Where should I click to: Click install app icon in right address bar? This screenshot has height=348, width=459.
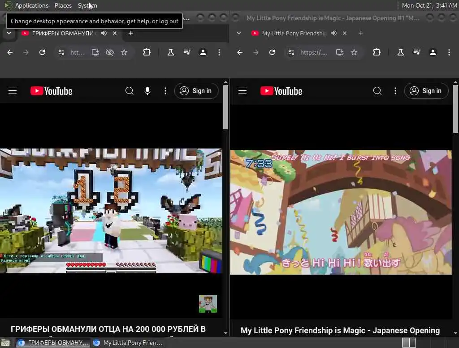click(x=340, y=52)
